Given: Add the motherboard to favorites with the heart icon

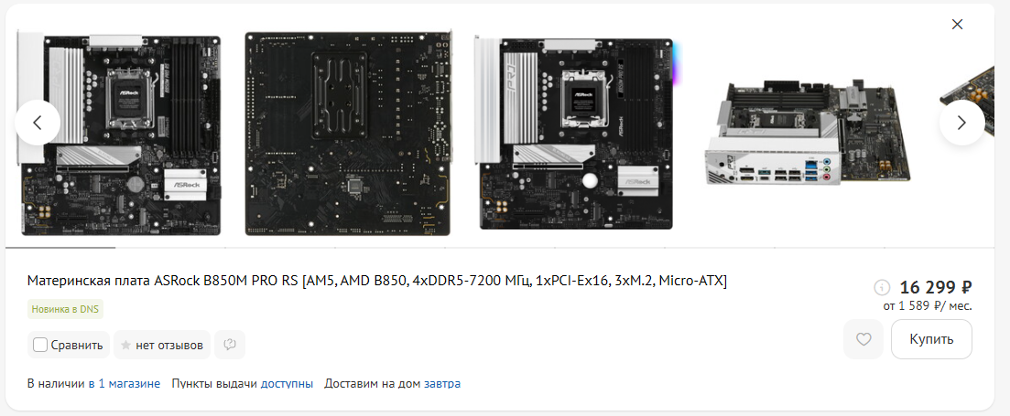Looking at the screenshot, I should pos(863,339).
